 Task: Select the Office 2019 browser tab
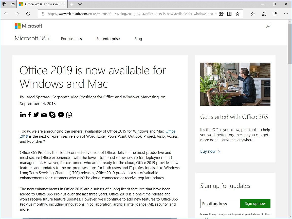pyautogui.click(x=42, y=4)
